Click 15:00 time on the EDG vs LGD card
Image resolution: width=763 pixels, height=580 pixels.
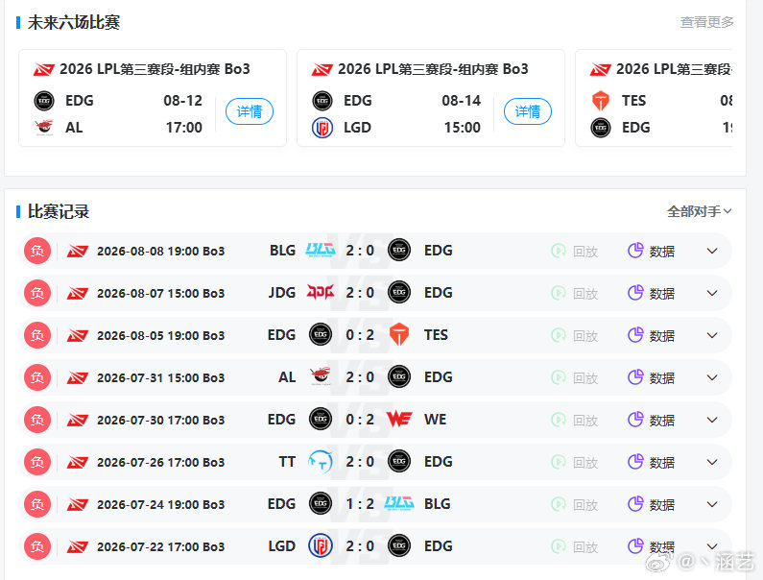click(x=463, y=127)
